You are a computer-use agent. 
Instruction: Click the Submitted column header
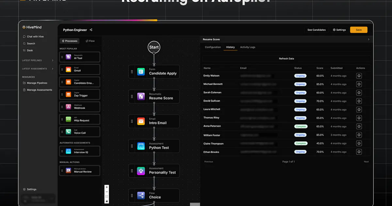(x=336, y=68)
